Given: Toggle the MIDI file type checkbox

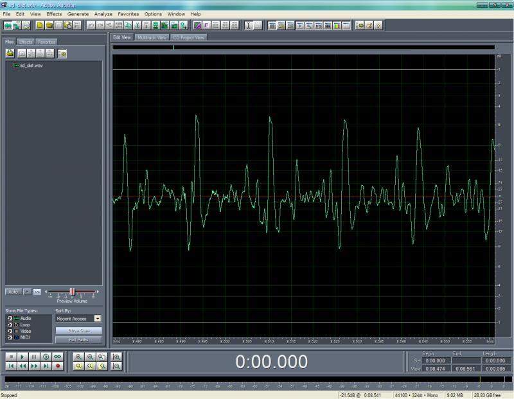Looking at the screenshot, I should point(10,337).
